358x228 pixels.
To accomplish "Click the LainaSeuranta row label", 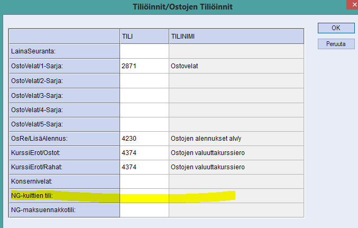I will (64, 51).
